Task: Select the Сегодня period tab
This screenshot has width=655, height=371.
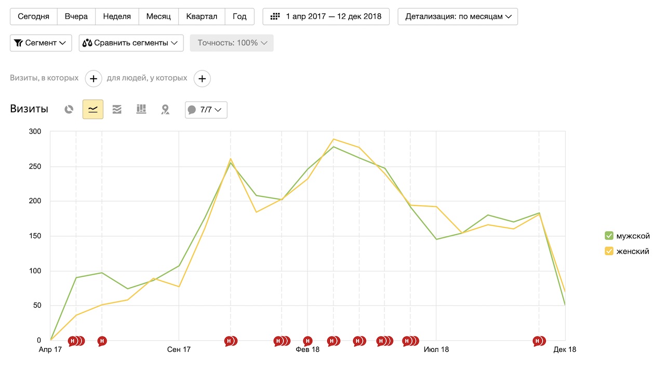Action: coord(34,17)
